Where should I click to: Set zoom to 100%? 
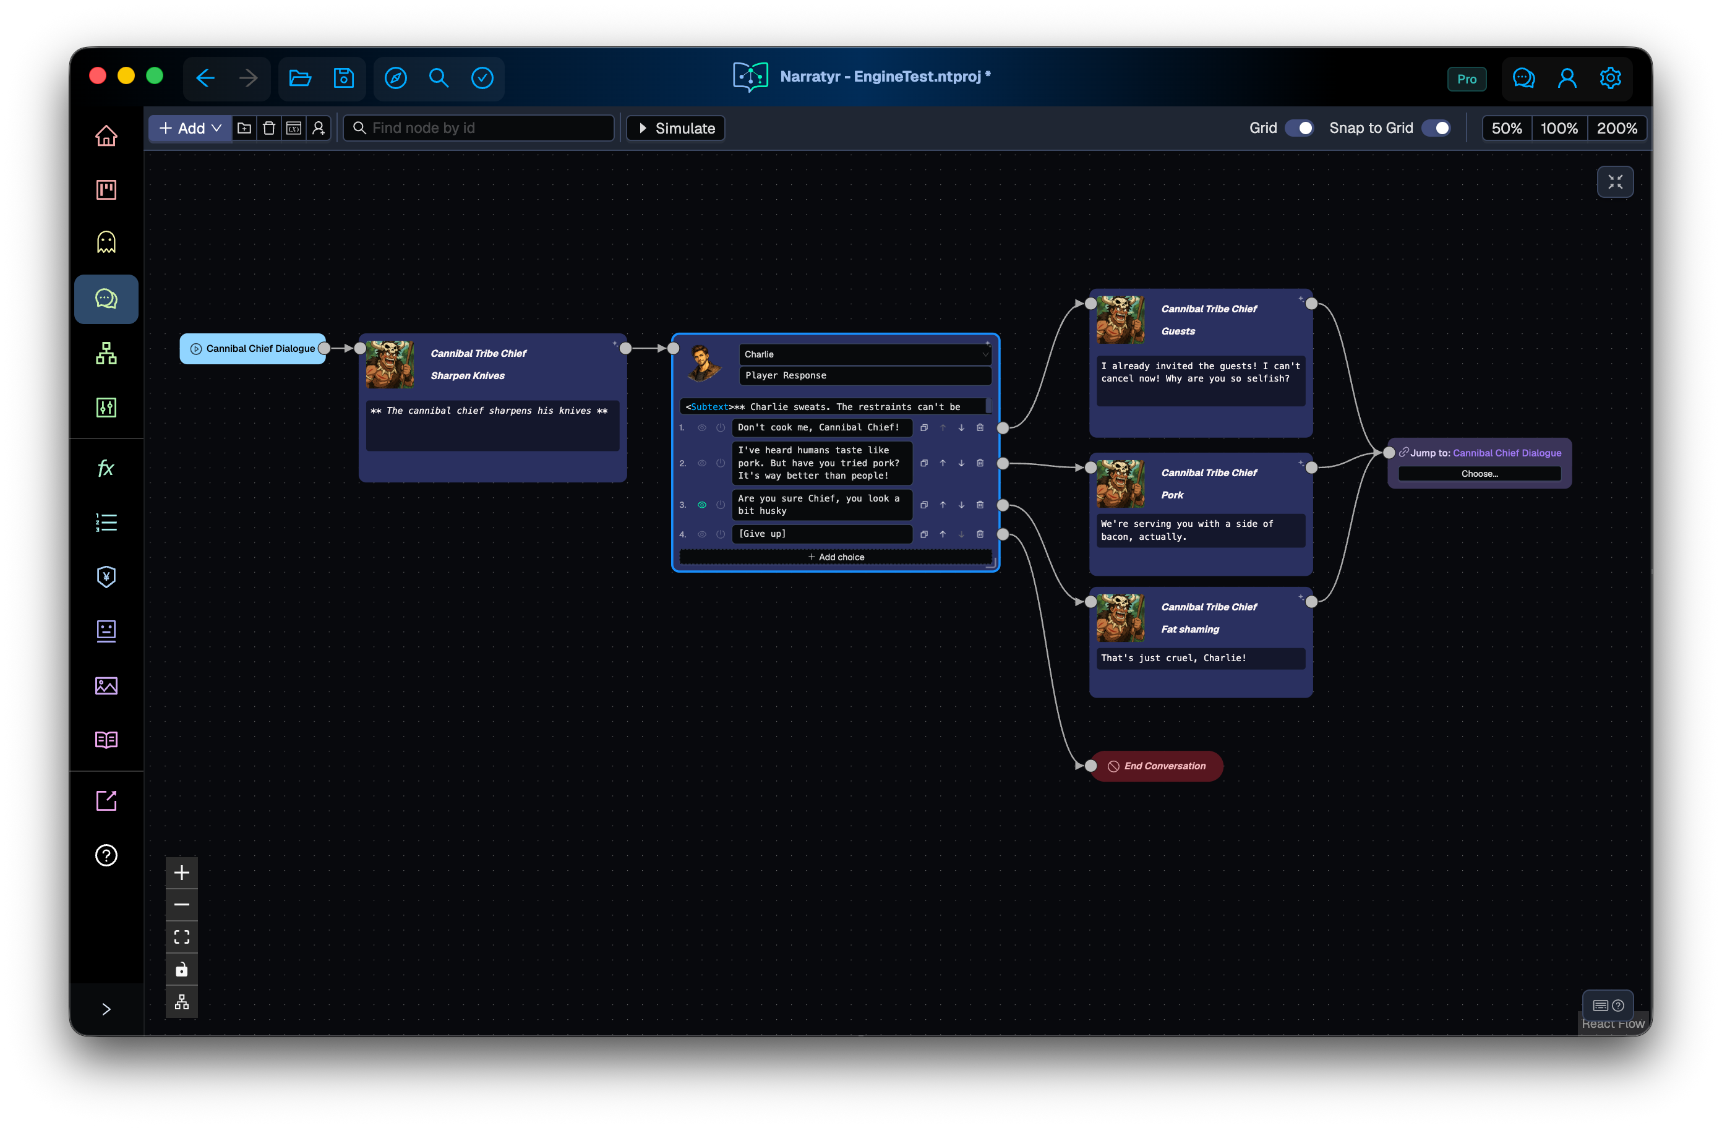click(x=1559, y=128)
